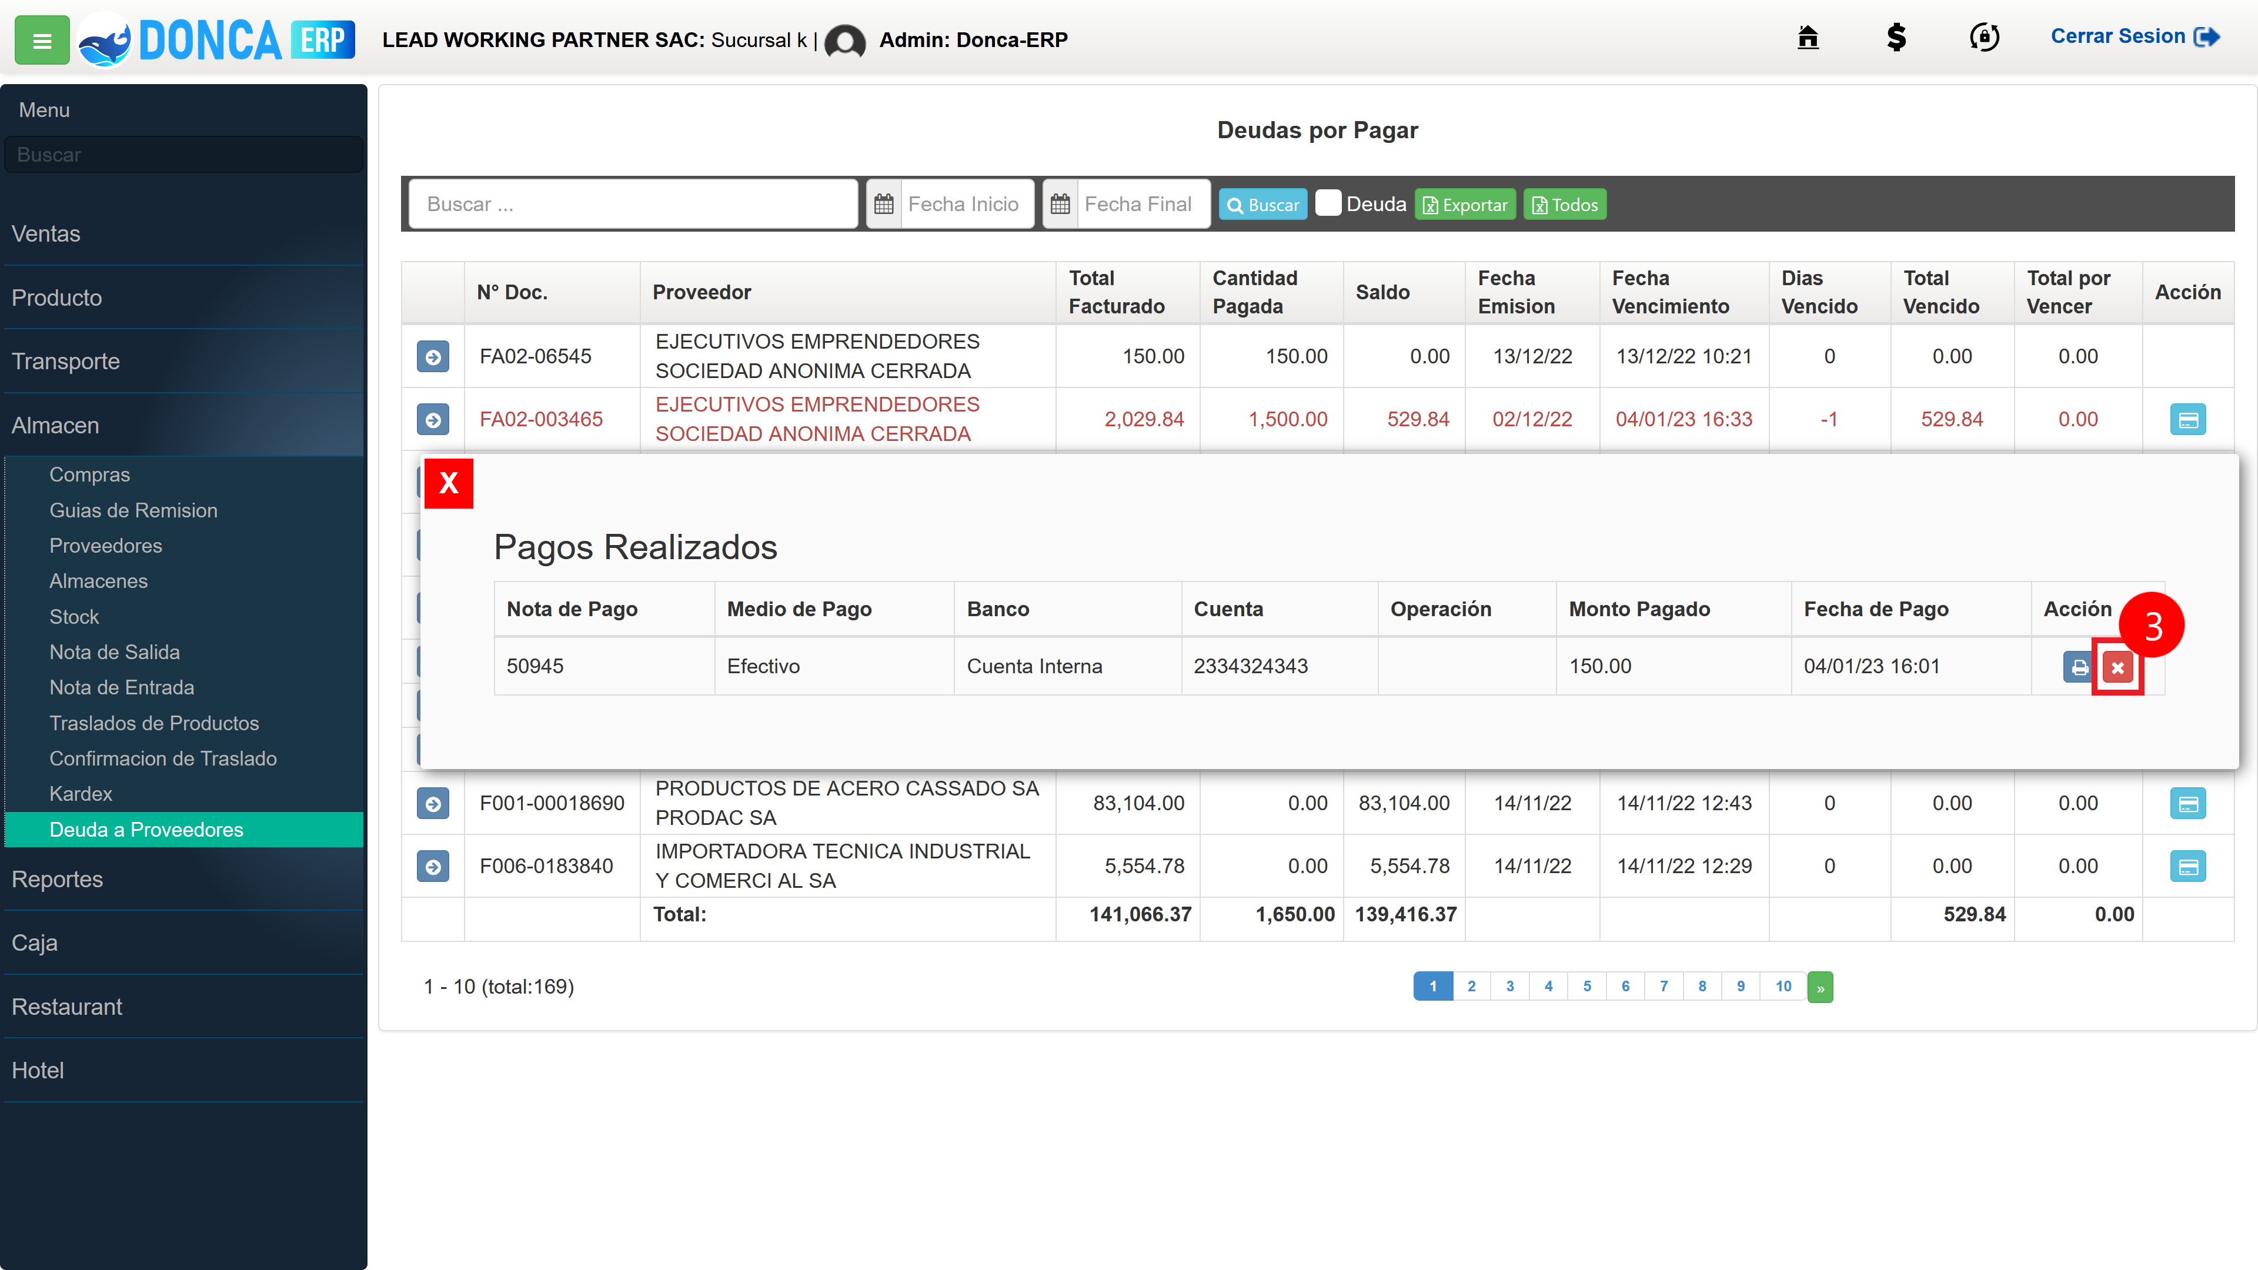The height and width of the screenshot is (1270, 2258).
Task: Open Compras submenu item
Action: tap(89, 474)
